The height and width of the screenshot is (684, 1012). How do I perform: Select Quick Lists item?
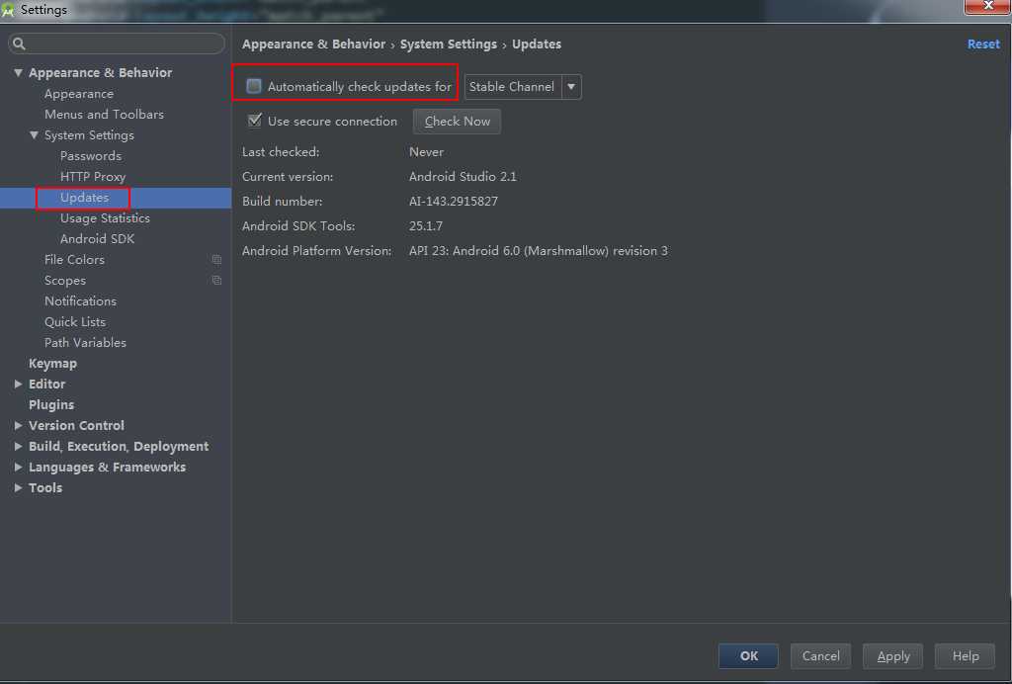click(x=75, y=321)
